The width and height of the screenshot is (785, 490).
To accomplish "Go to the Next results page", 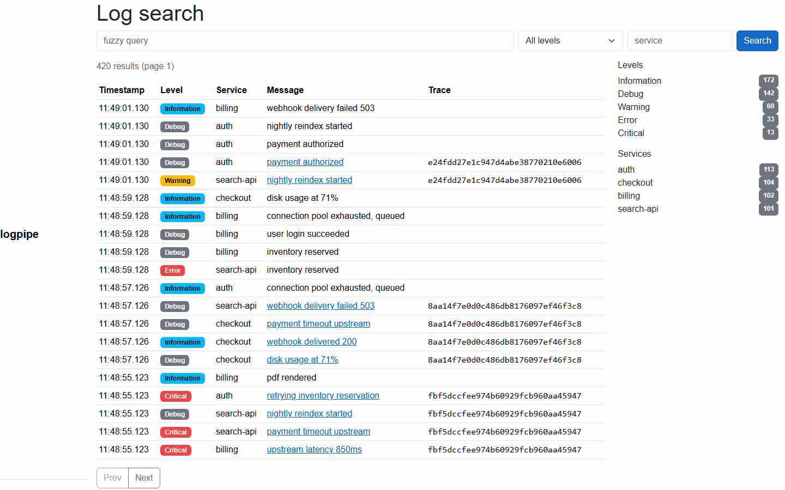I will coord(144,478).
